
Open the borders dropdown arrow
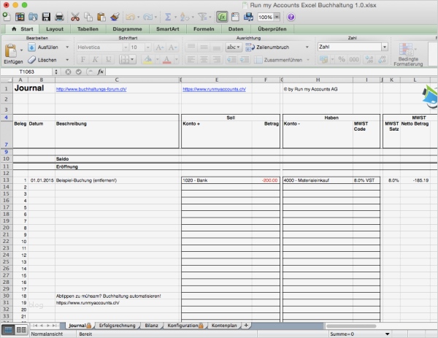tap(132, 60)
